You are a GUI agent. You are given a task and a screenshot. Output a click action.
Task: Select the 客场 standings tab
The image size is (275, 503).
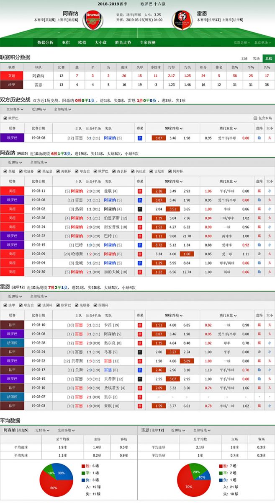(x=256, y=59)
